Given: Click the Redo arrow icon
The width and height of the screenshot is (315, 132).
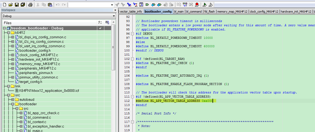Looking at the screenshot, I should pos(64,4).
